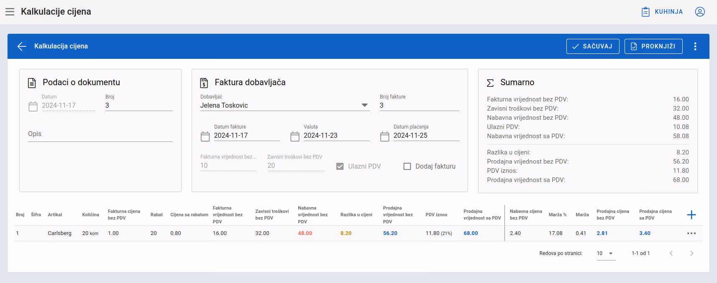Open the header three-dot options menu
The width and height of the screenshot is (717, 283).
[x=695, y=46]
